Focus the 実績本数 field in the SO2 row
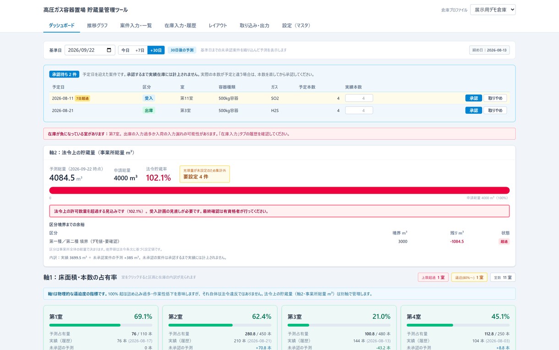The height and width of the screenshot is (350, 559). (359, 98)
